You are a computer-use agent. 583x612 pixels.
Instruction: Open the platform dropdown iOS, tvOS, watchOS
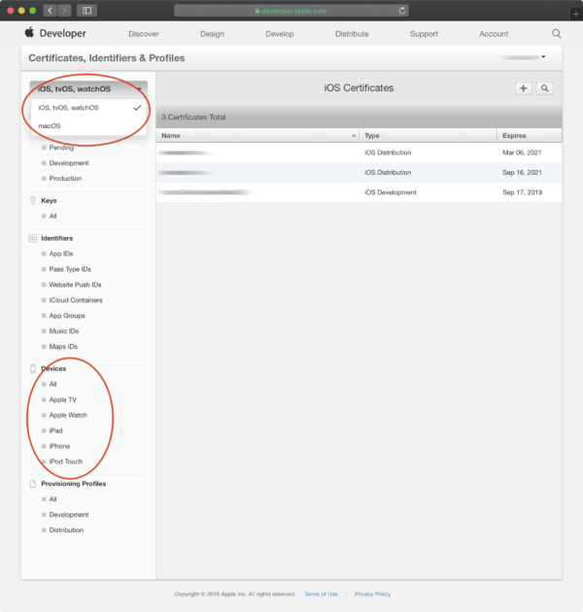click(88, 89)
